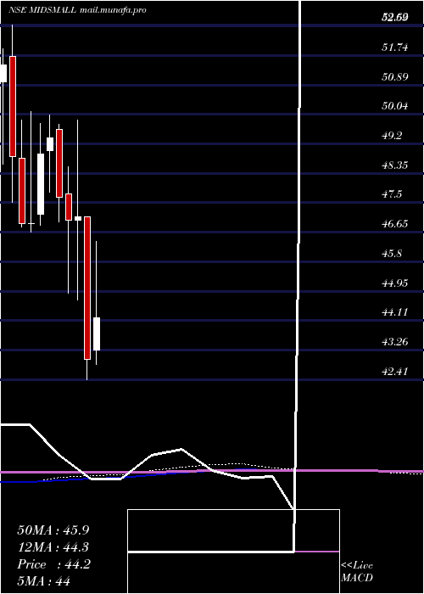Select the 12MA : 44.3 readout
Screen dimensions: 424x594
click(x=53, y=547)
